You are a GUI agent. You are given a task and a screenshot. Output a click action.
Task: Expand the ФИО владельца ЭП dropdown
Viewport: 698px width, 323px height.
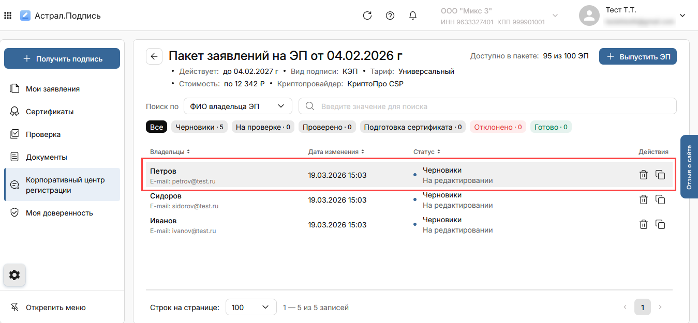[x=237, y=106]
